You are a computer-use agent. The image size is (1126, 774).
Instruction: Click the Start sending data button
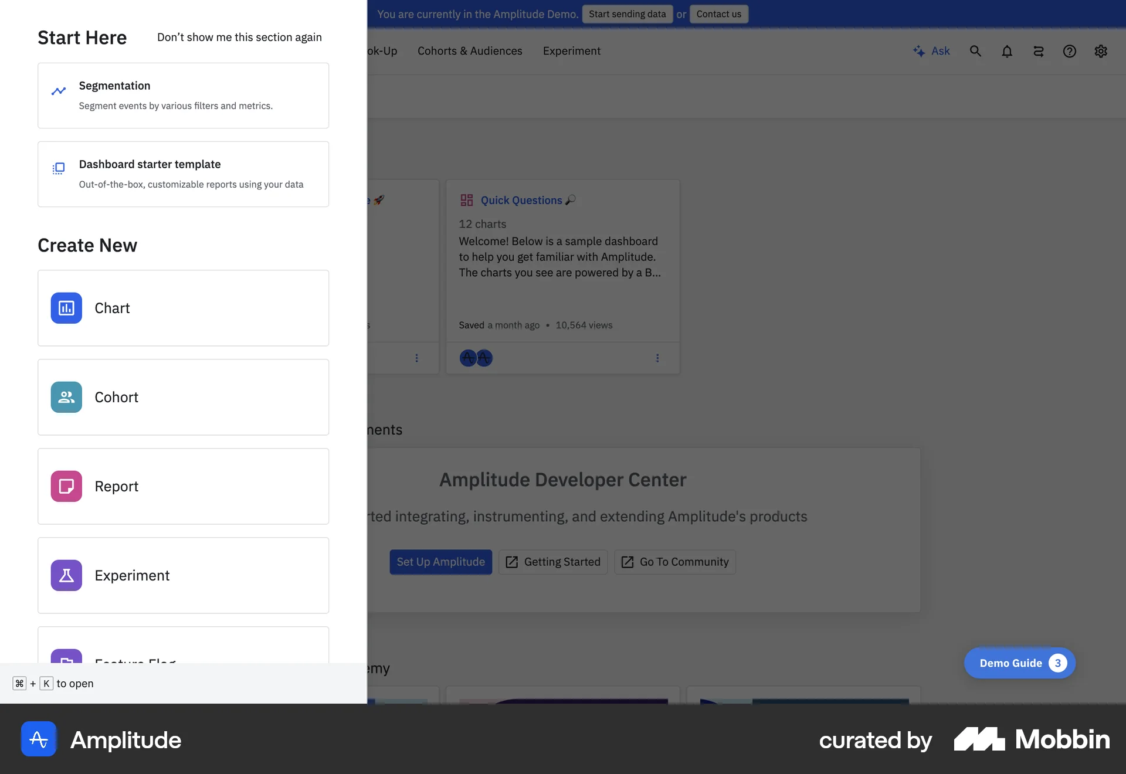pyautogui.click(x=627, y=13)
